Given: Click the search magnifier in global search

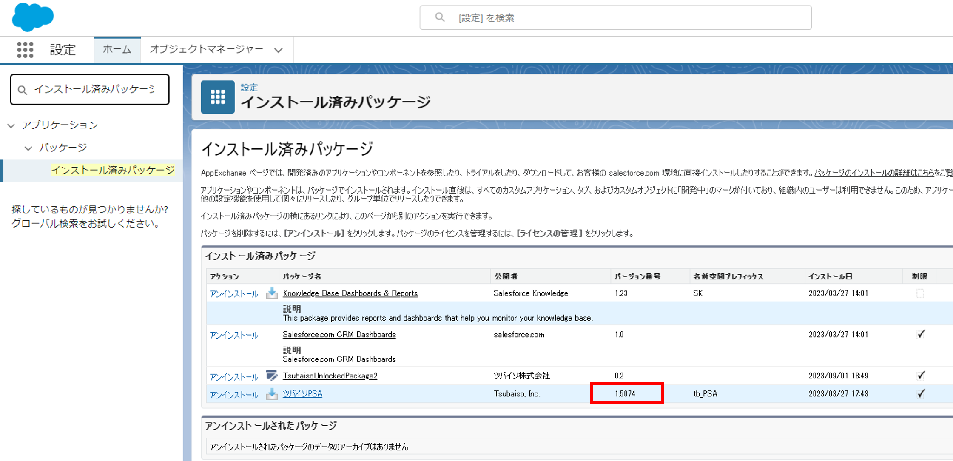Looking at the screenshot, I should click(440, 17).
